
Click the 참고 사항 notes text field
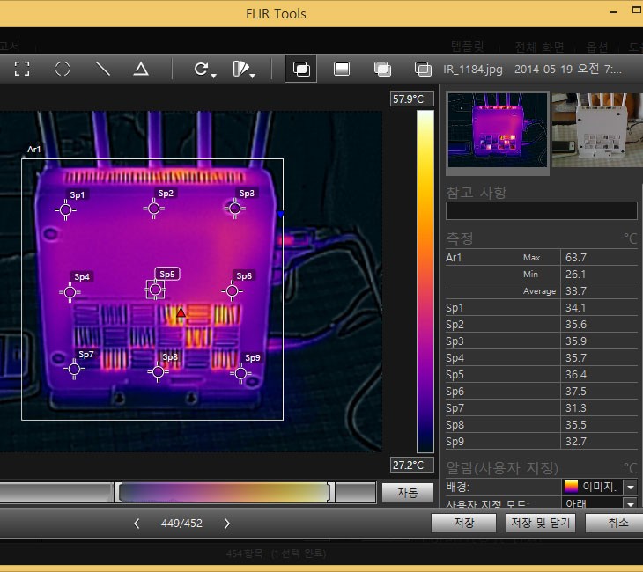(542, 210)
